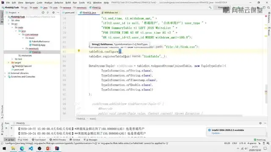271x152 pixels.
Task: Open the Structure side tool window
Action: tap(2, 111)
